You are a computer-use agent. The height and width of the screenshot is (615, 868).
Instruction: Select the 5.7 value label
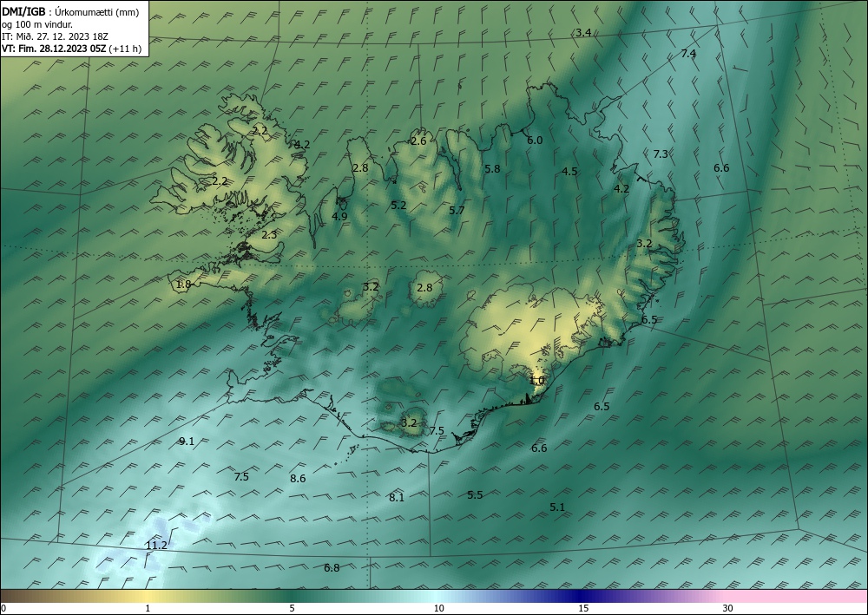[457, 210]
